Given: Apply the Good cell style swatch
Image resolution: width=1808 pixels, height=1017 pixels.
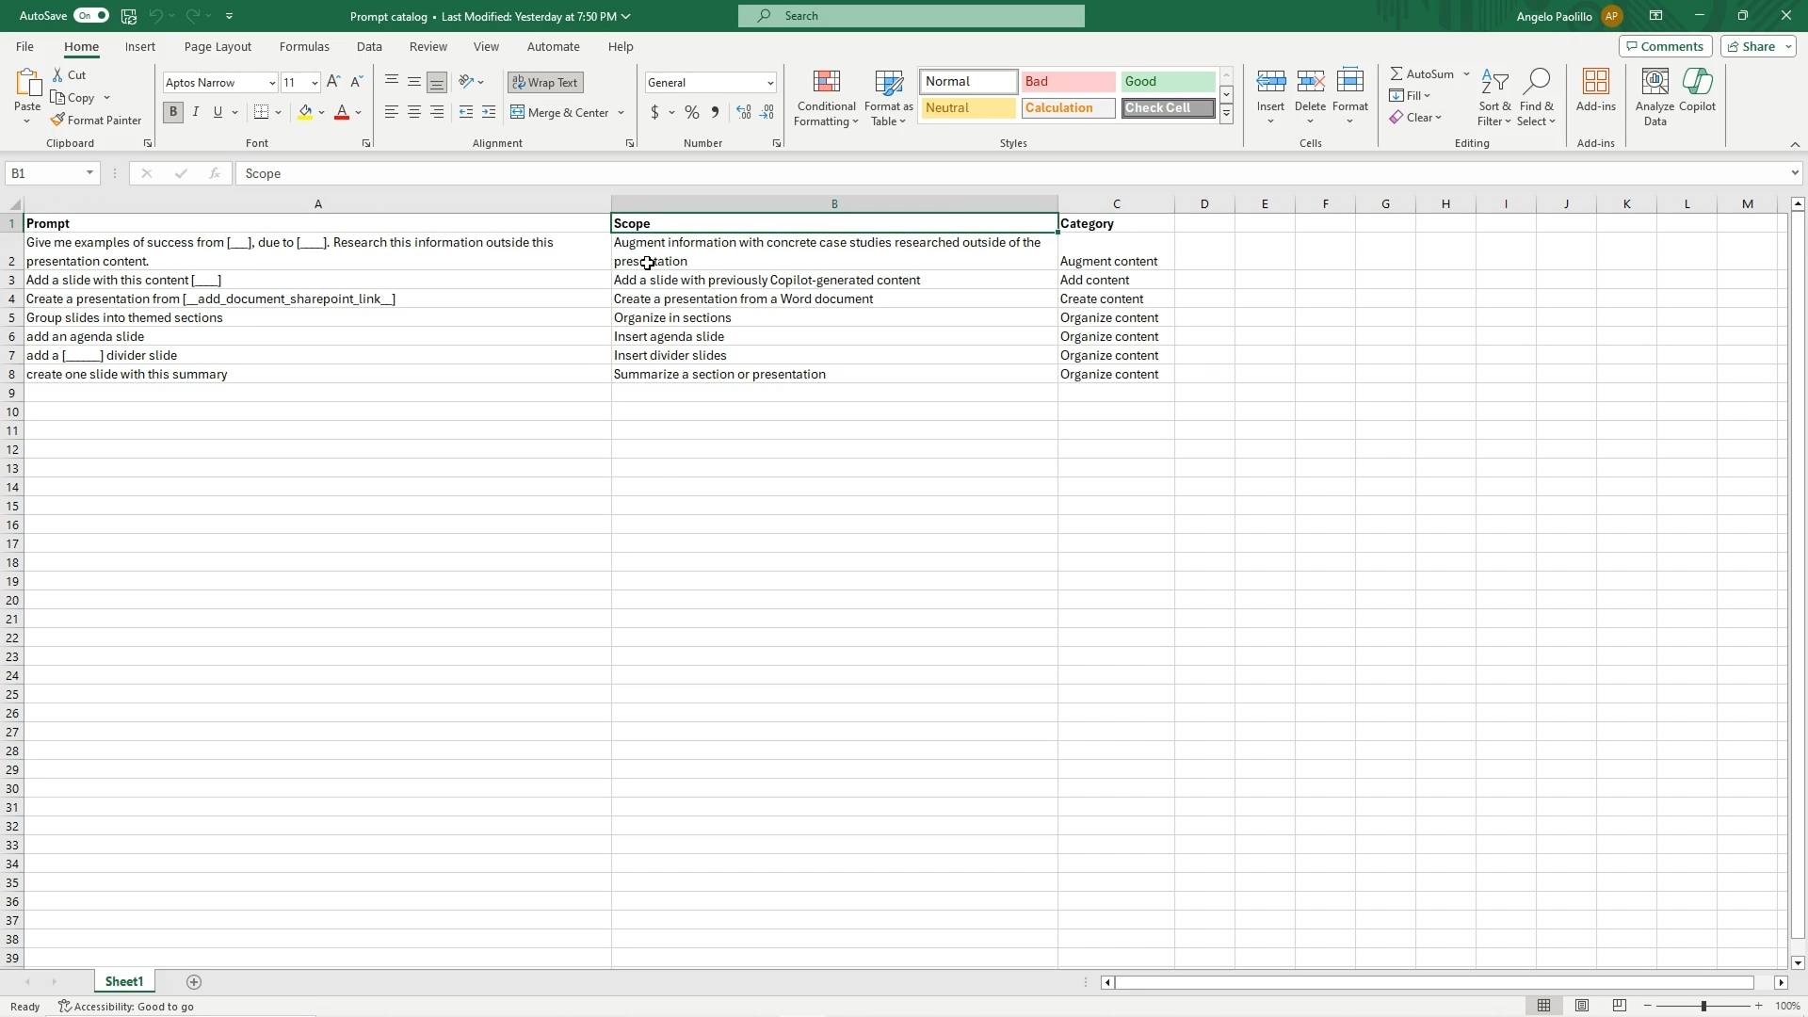Looking at the screenshot, I should (1168, 82).
